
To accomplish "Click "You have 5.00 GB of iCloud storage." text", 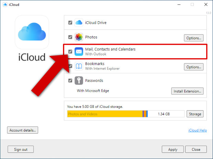I will pos(95,106).
